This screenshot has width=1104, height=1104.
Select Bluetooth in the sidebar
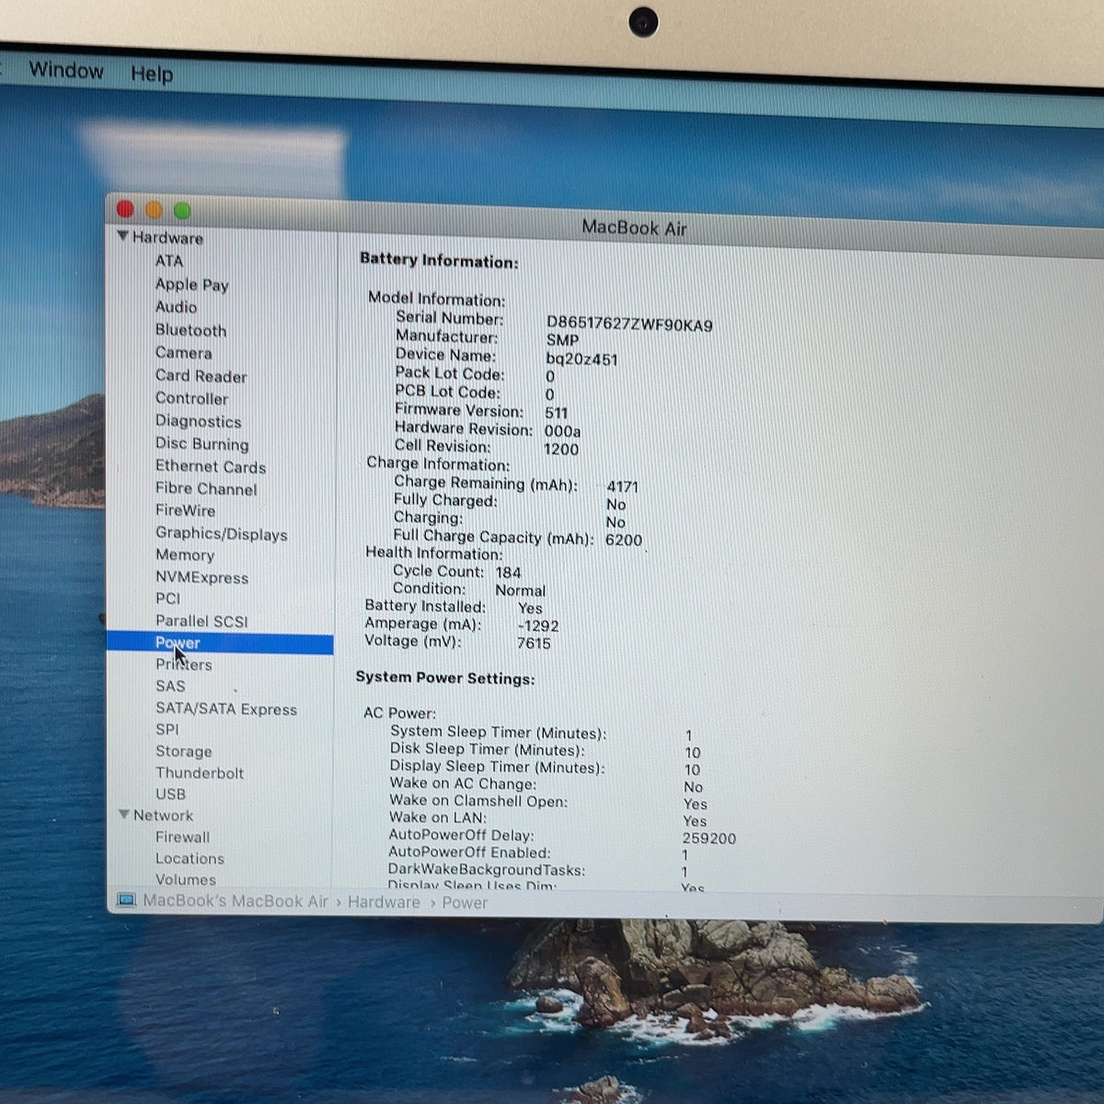(x=190, y=330)
